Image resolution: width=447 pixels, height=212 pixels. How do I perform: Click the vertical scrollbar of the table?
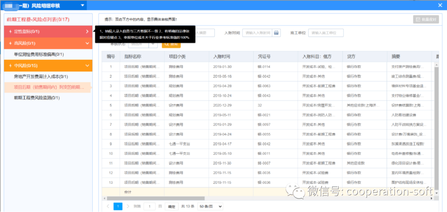click(x=437, y=128)
